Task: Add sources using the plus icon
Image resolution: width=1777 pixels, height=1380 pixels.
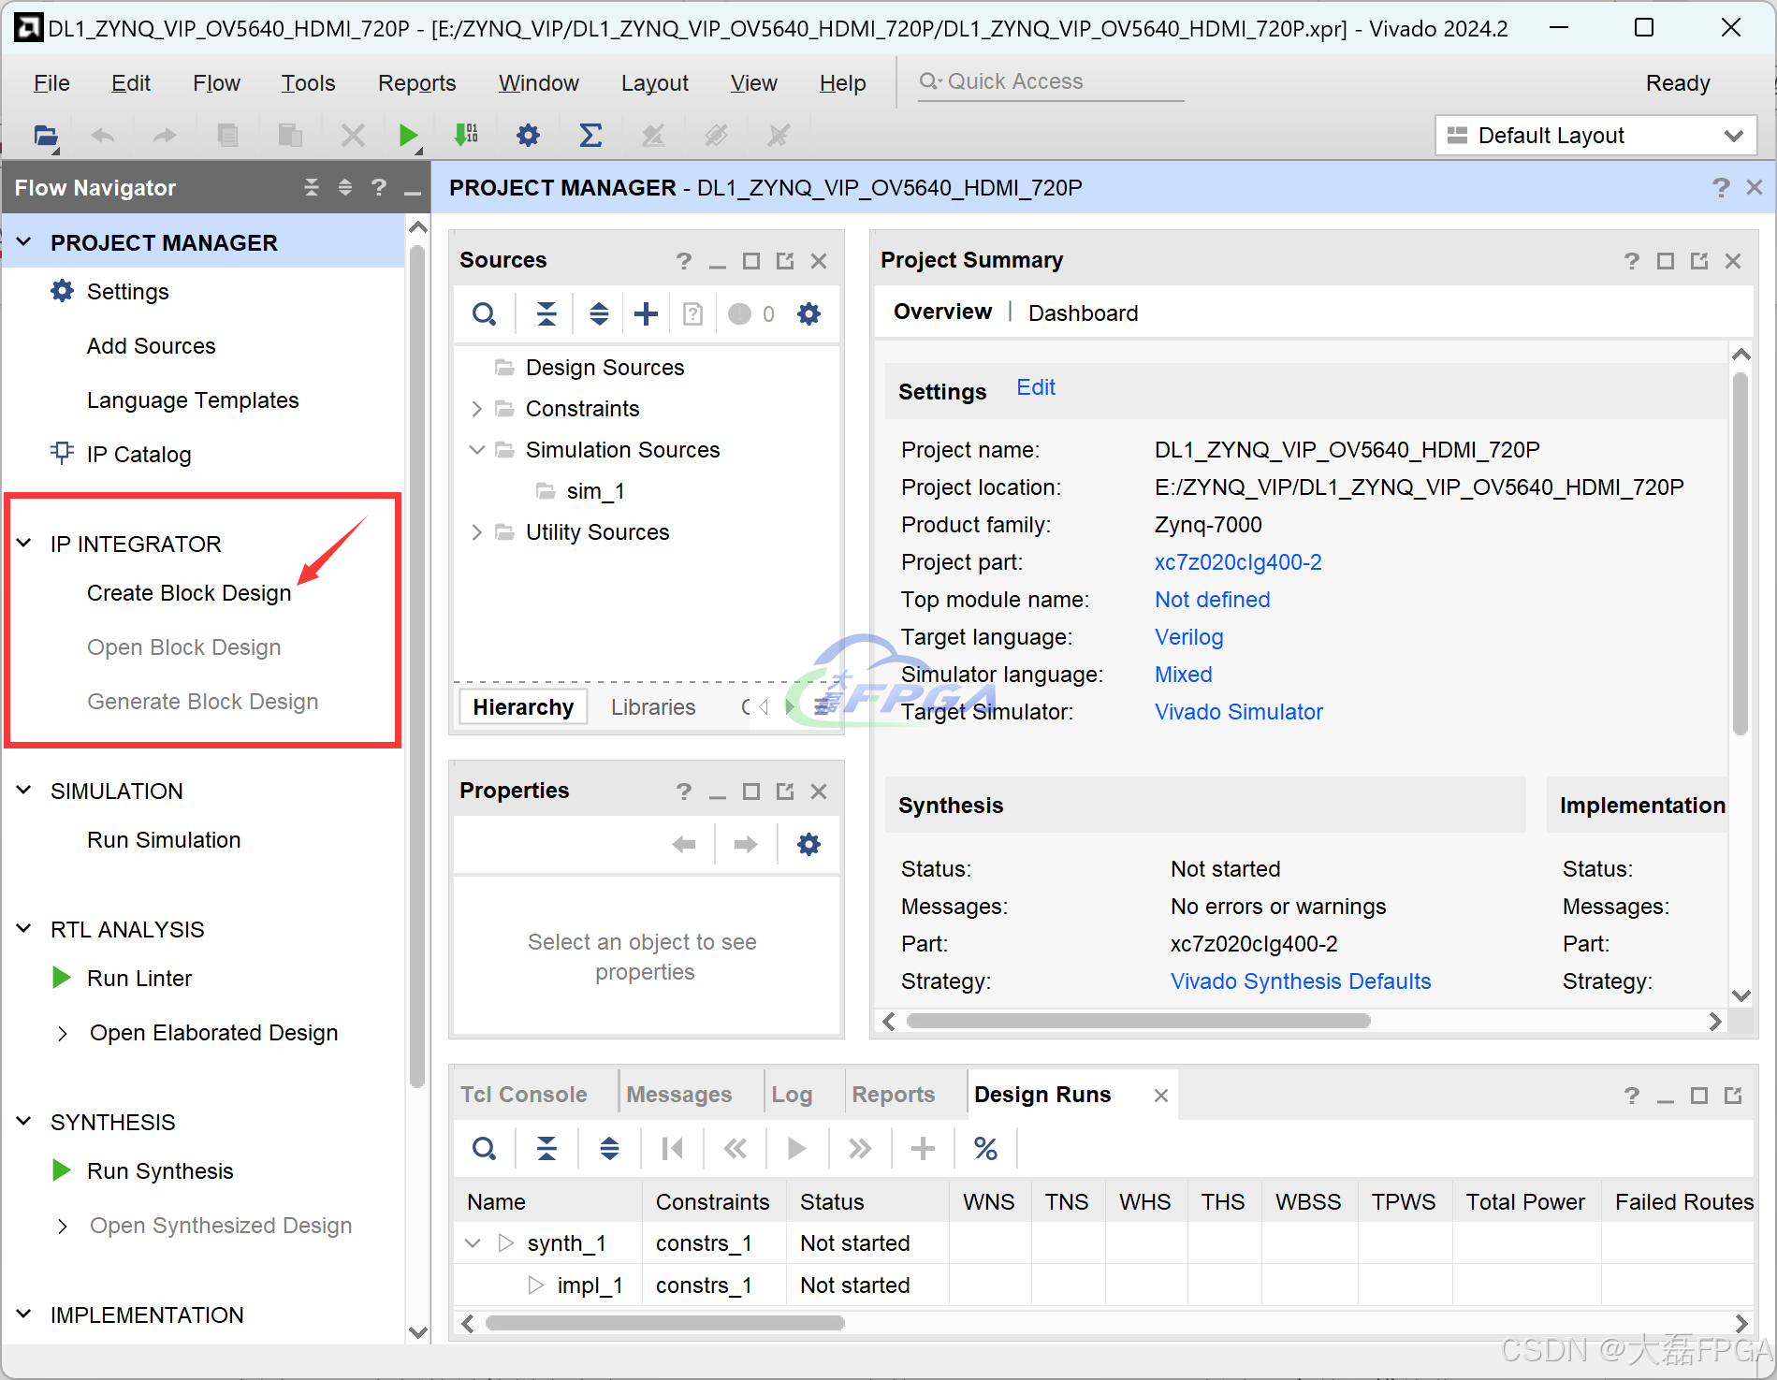Action: pyautogui.click(x=646, y=313)
